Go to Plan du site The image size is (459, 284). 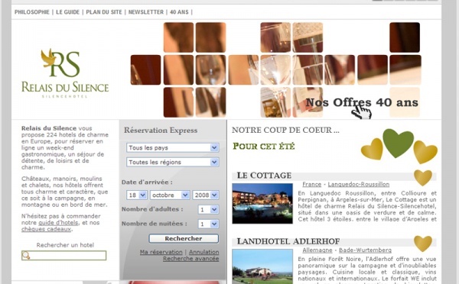point(104,12)
